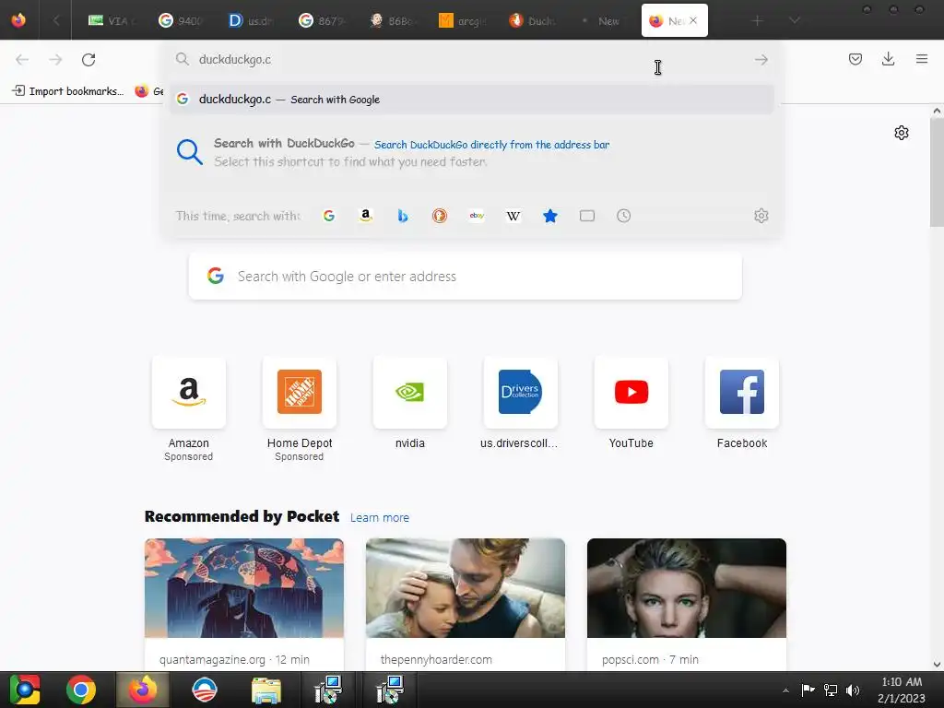
Task: Save page to Pocket
Action: pyautogui.click(x=855, y=59)
